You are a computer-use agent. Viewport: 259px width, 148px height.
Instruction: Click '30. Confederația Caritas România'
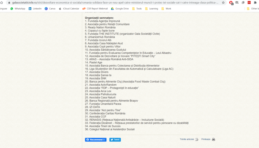[x=105, y=114]
